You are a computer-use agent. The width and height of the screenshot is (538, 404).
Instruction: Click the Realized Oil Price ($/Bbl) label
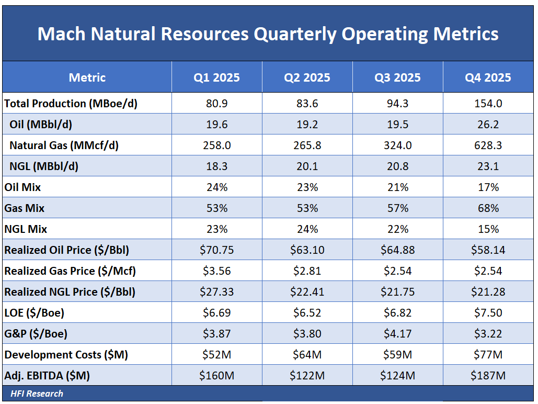pyautogui.click(x=66, y=250)
